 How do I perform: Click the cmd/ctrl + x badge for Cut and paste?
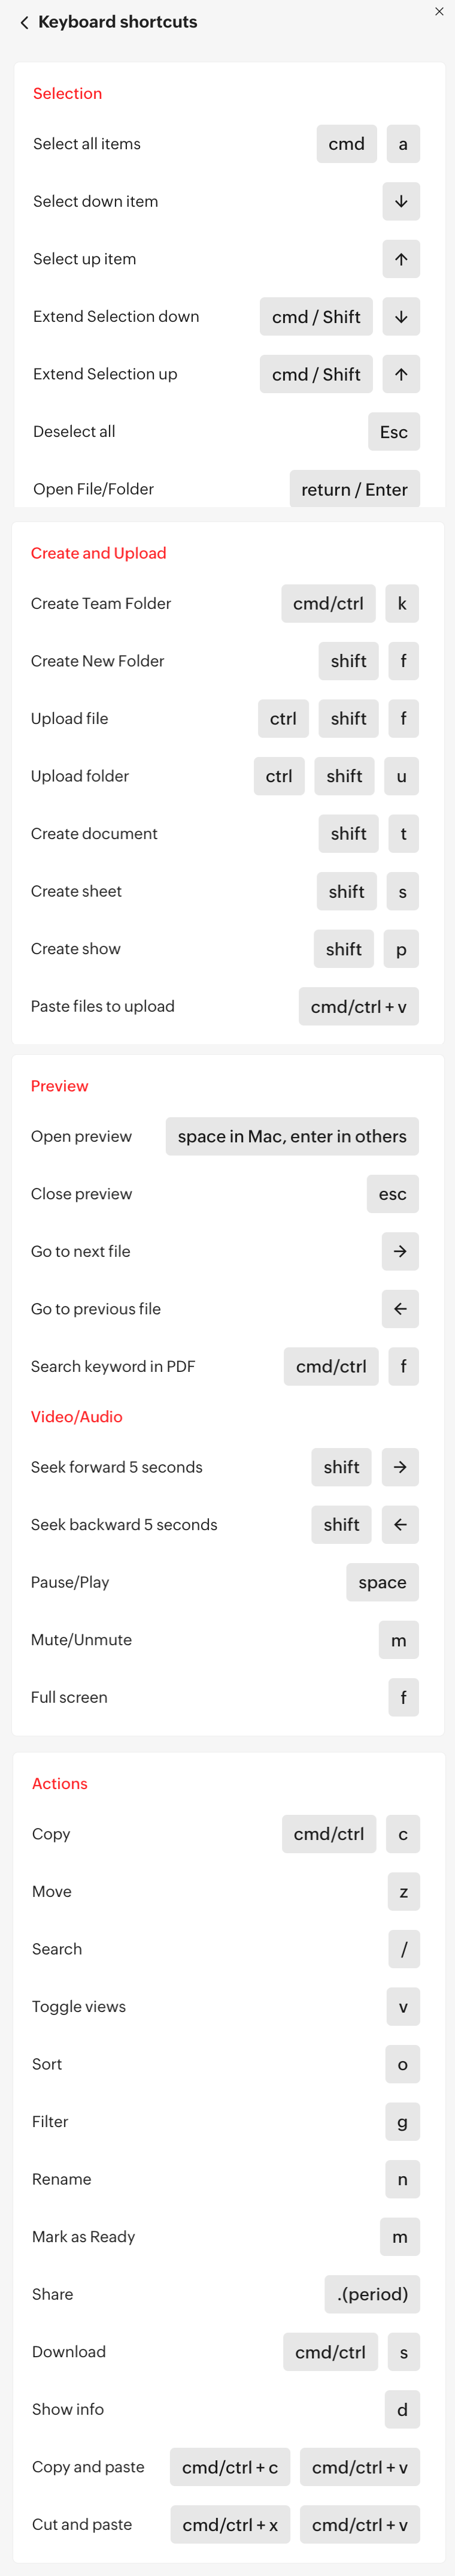[230, 2524]
